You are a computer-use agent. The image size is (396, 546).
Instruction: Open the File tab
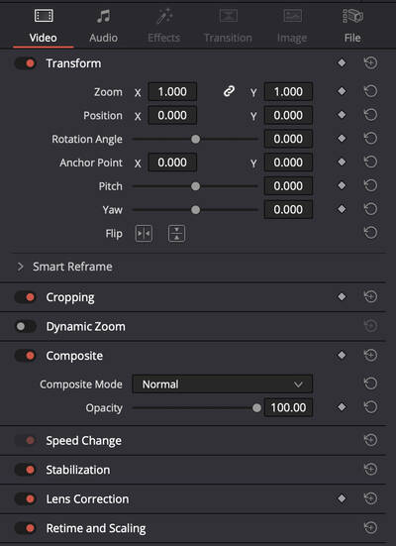[352, 26]
